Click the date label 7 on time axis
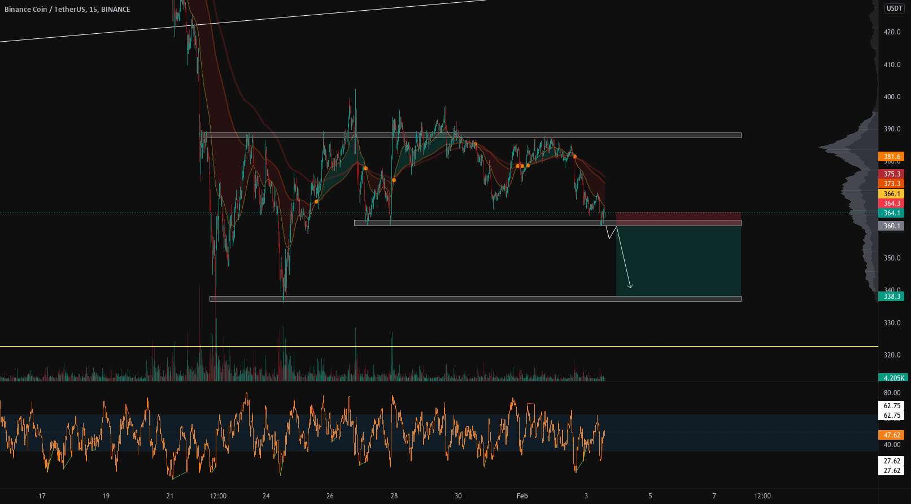 pyautogui.click(x=714, y=496)
